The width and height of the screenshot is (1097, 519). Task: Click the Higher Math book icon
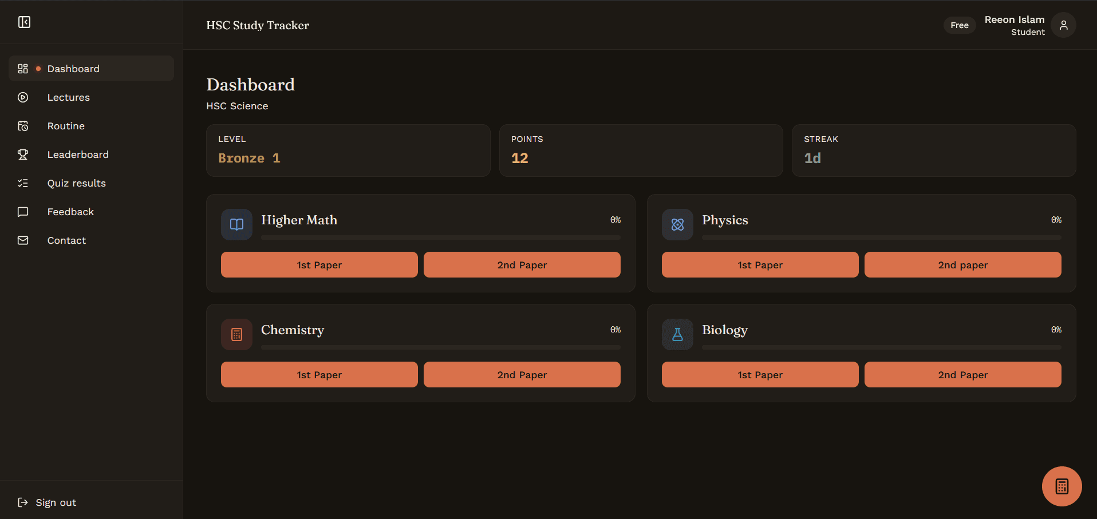click(x=236, y=224)
